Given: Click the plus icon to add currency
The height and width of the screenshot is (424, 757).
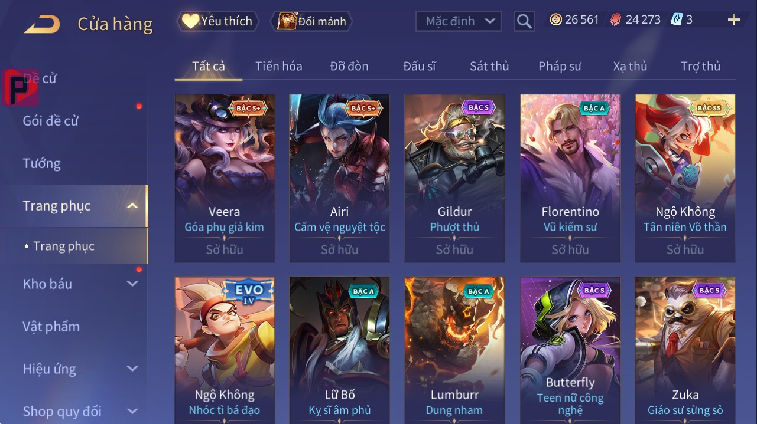Looking at the screenshot, I should click(734, 20).
